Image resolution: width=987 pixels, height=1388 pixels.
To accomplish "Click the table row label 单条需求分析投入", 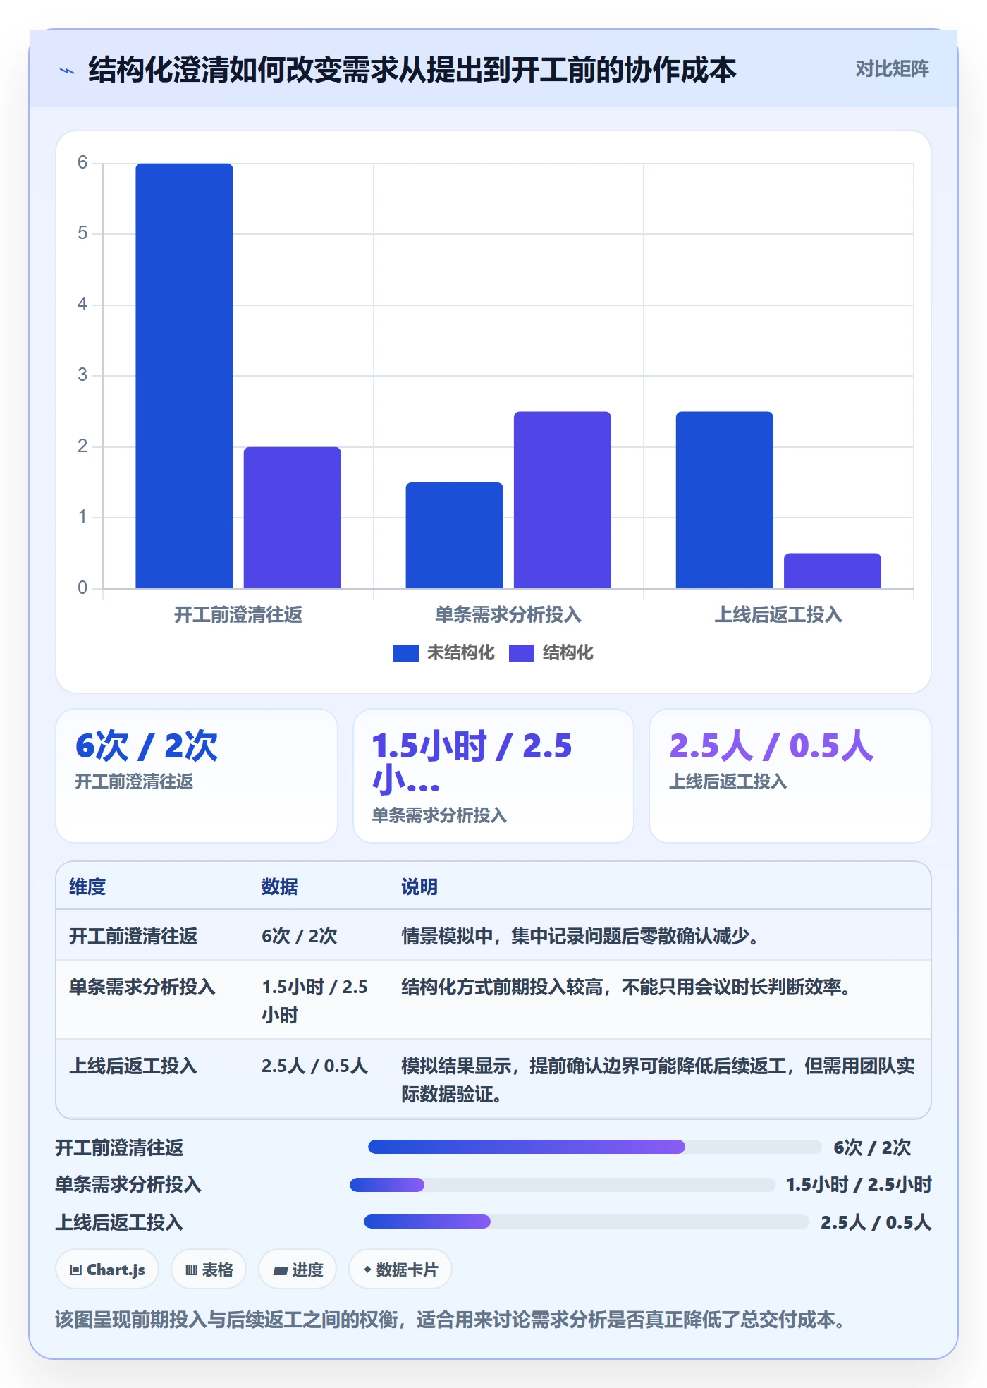I will tap(142, 987).
